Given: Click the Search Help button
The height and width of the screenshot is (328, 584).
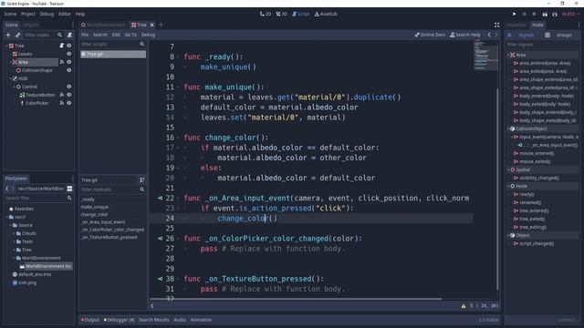Looking at the screenshot, I should tap(464, 35).
